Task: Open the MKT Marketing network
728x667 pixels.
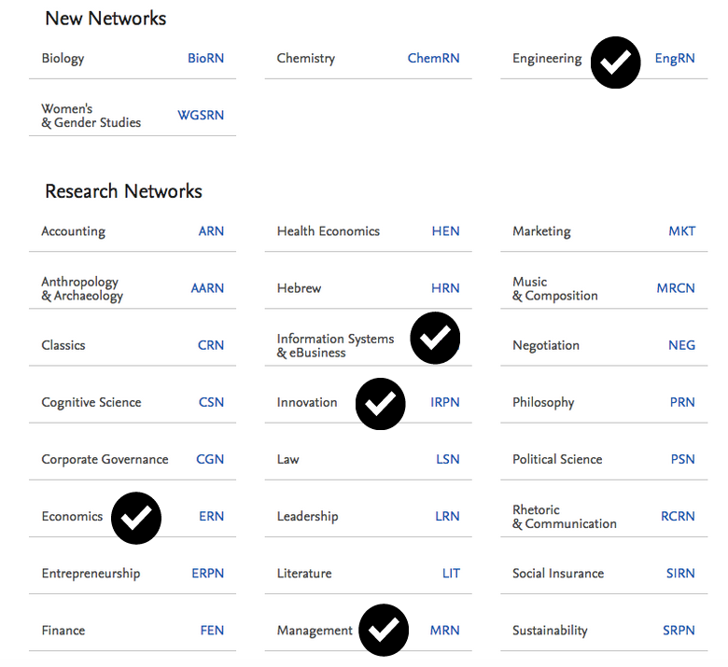Action: [681, 231]
